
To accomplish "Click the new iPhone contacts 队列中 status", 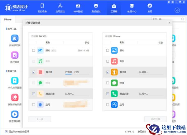I will click(x=144, y=72).
